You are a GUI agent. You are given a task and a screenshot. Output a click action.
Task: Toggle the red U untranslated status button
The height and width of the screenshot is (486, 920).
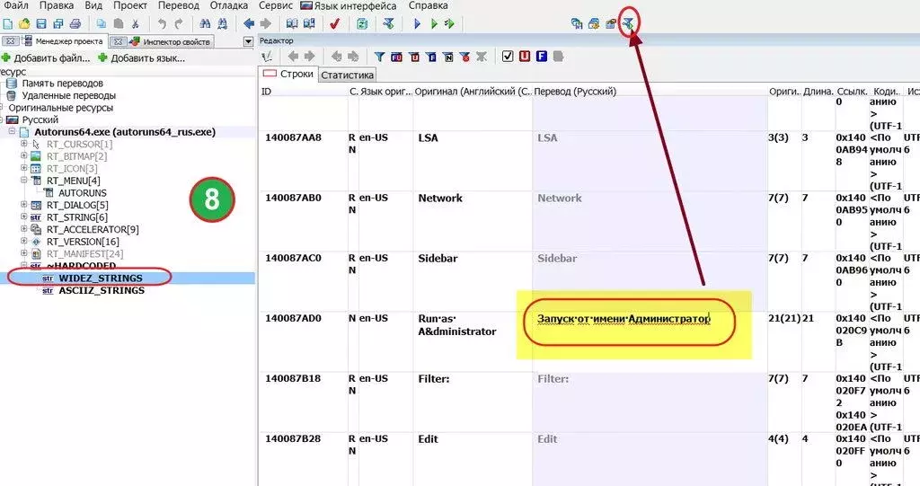coord(525,57)
